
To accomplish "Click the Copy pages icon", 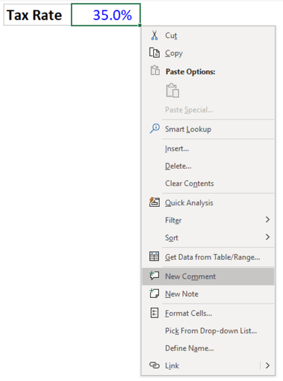I will pyautogui.click(x=154, y=53).
